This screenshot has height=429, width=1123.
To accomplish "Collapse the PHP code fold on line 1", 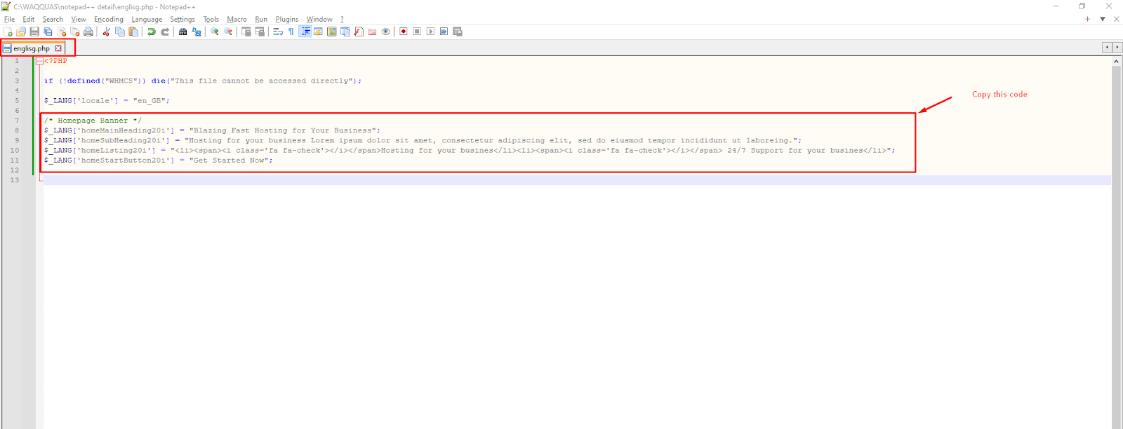I will tap(40, 61).
